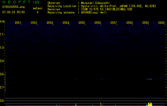Click the Ogata-vill. Akita-Pref. JAPAN location text
The width and height of the screenshot is (167, 106).
coord(118,6)
